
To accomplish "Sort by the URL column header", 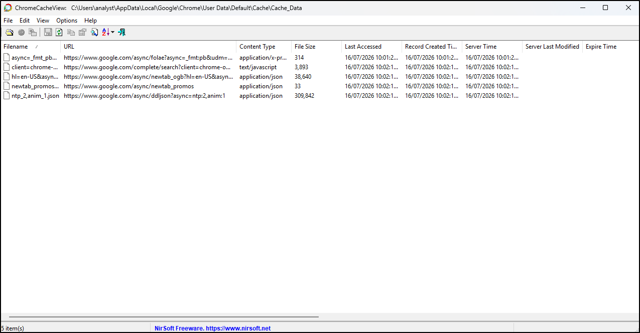I will [x=149, y=47].
